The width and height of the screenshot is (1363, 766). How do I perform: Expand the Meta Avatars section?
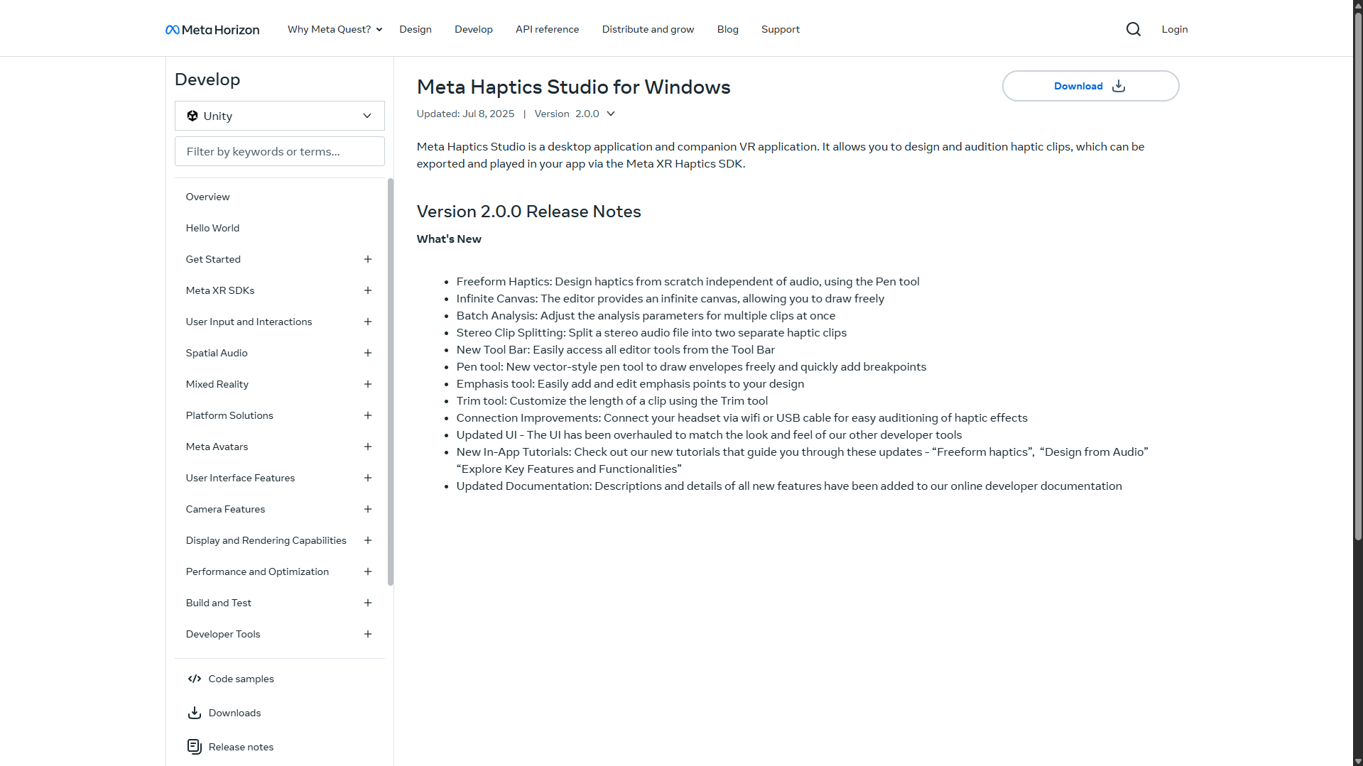coord(368,447)
